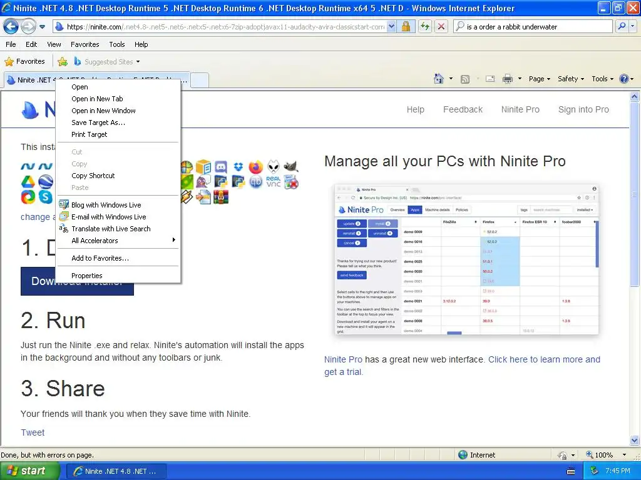Click the Google Earth app icon
Image resolution: width=641 pixels, height=480 pixels.
[46, 181]
